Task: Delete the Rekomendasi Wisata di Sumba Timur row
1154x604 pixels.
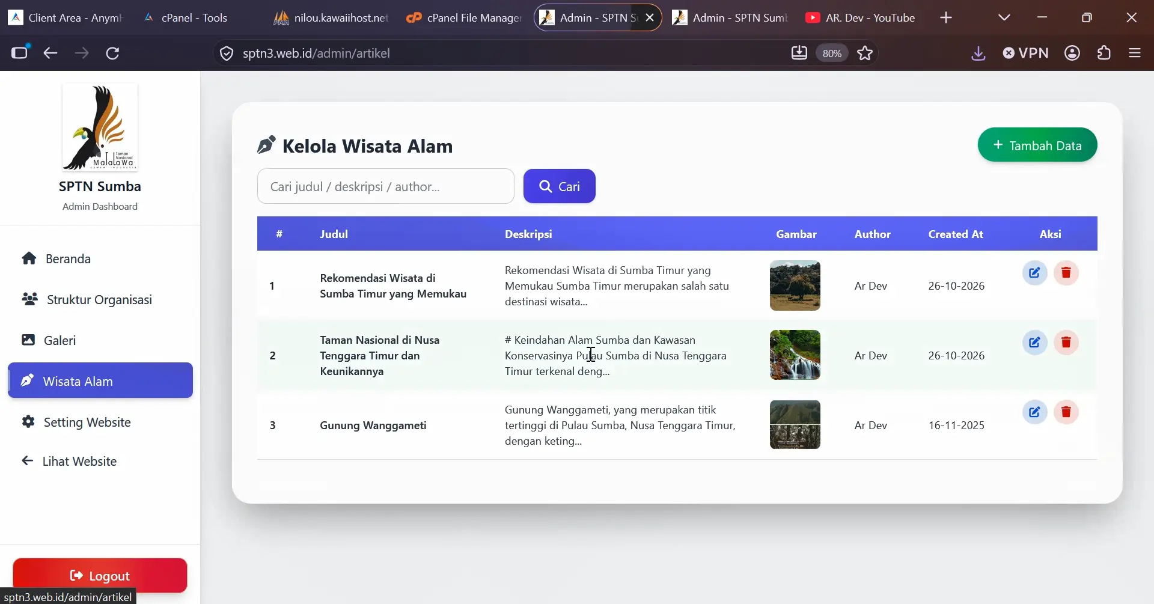Action: pyautogui.click(x=1066, y=273)
